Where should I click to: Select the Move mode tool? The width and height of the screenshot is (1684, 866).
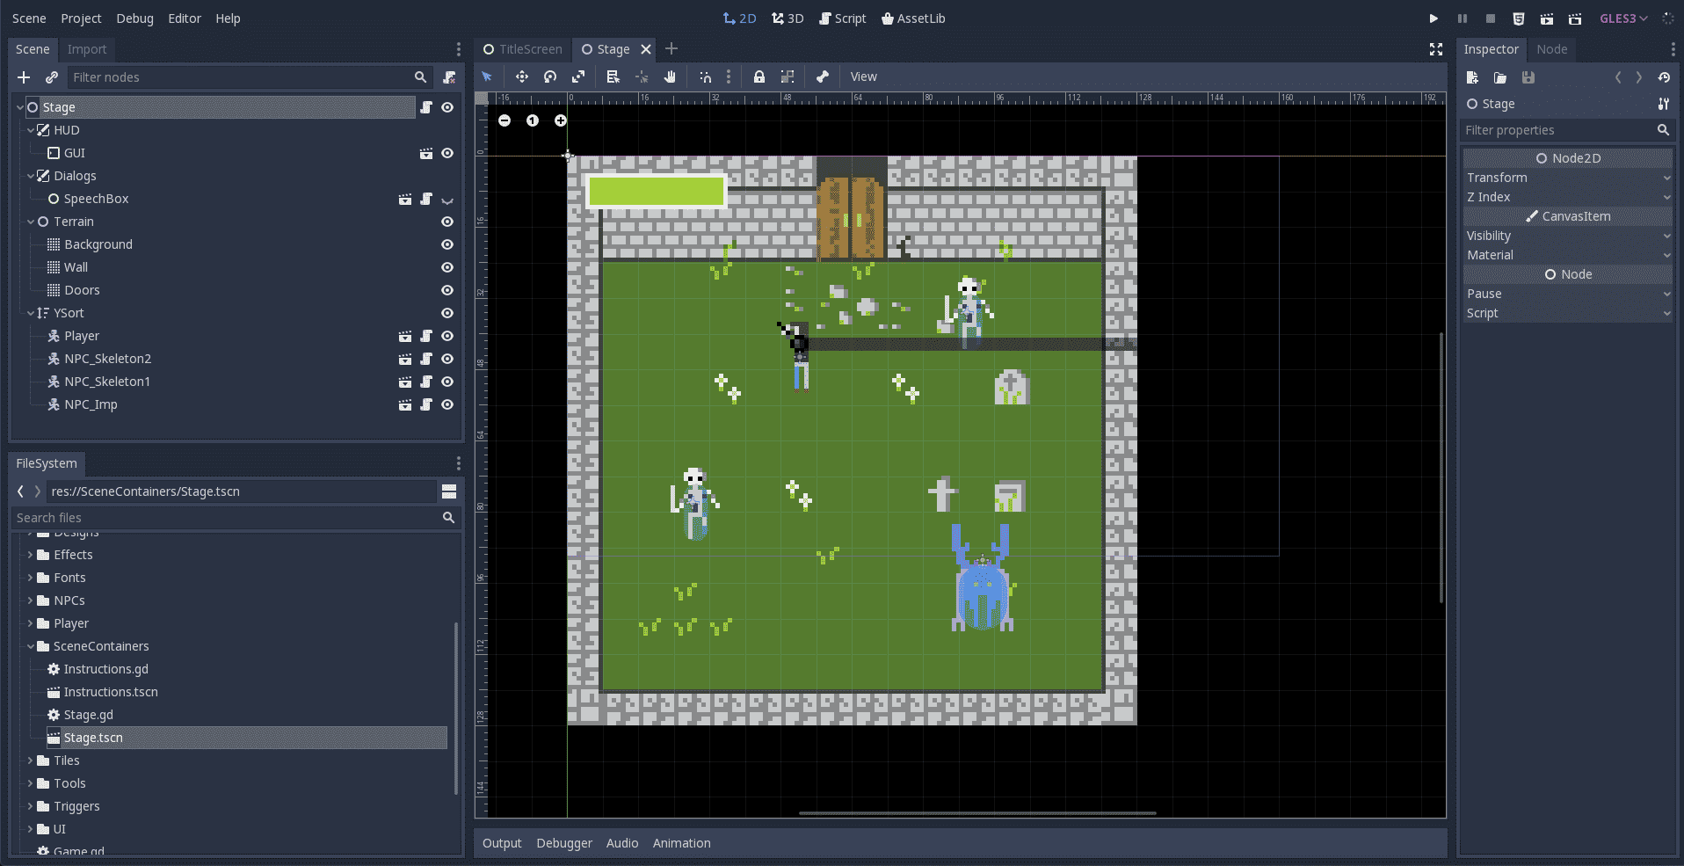pos(522,77)
